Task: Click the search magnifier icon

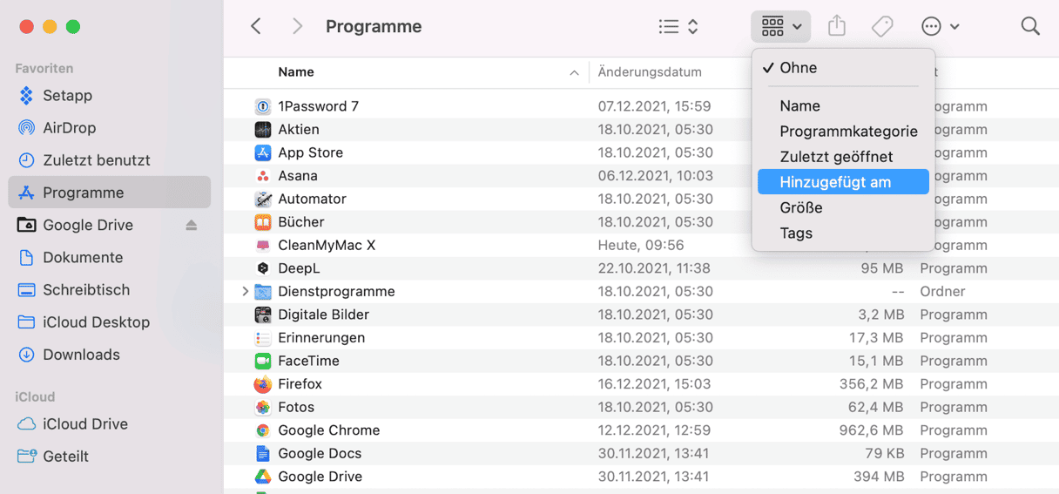Action: (x=1030, y=26)
